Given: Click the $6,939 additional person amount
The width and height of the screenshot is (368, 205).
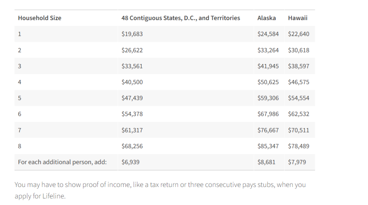Looking at the screenshot, I should click(130, 162).
